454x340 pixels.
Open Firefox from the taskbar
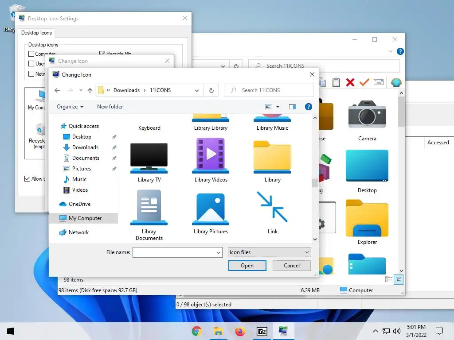240,331
